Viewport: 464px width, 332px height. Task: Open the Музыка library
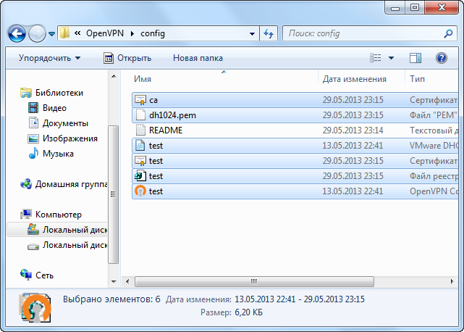click(x=58, y=154)
